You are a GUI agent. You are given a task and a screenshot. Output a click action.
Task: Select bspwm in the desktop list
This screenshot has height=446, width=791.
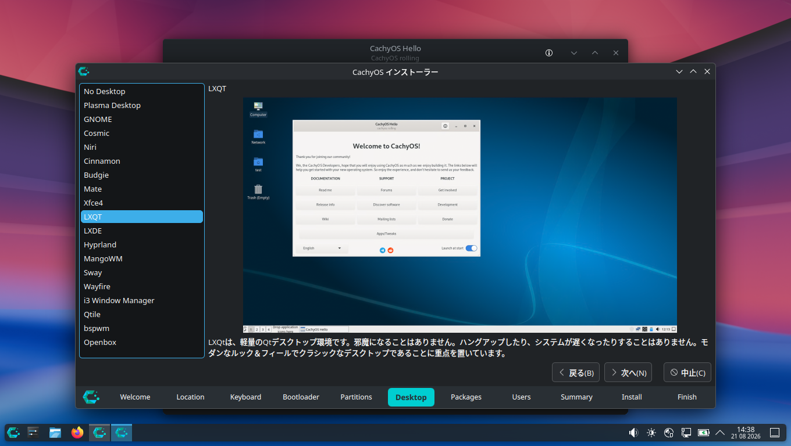pyautogui.click(x=142, y=328)
